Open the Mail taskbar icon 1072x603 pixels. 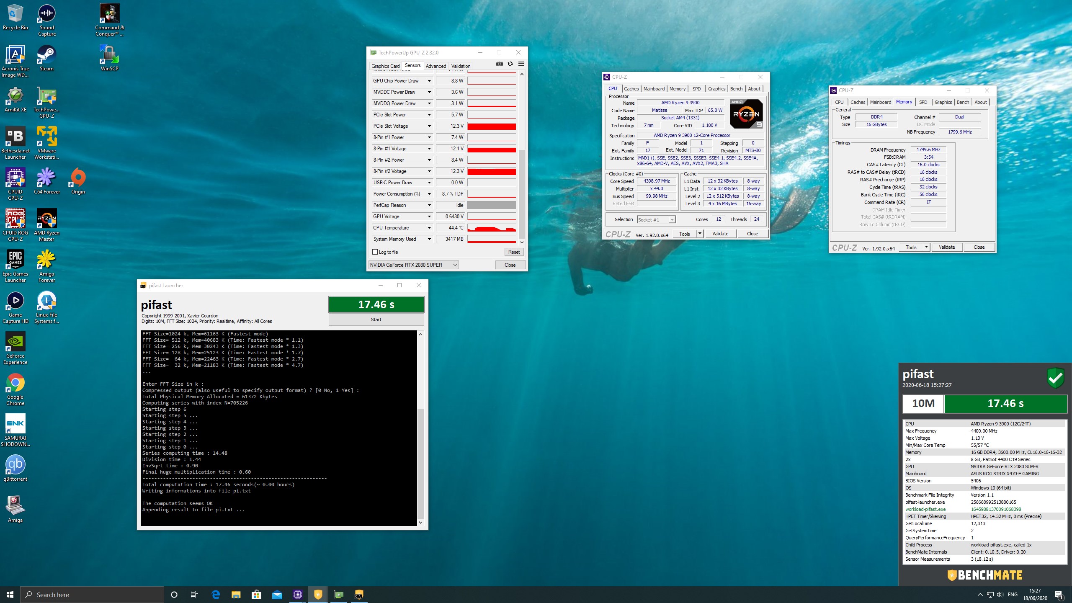tap(277, 594)
